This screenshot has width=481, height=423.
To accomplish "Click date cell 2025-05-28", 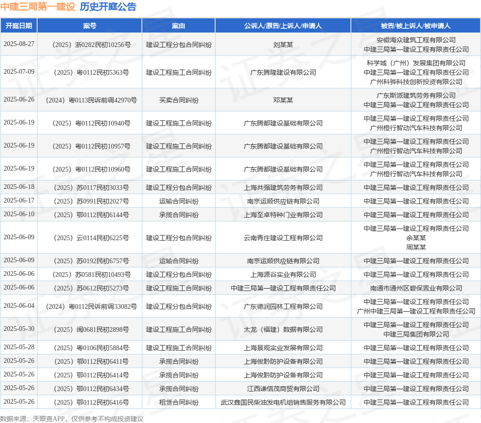I will (x=19, y=347).
